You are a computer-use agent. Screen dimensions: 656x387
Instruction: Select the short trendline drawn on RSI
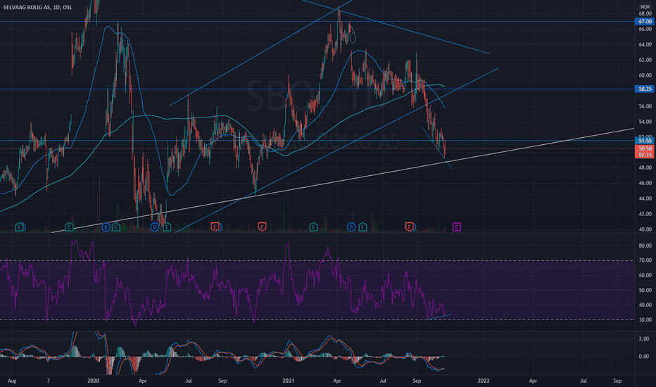click(439, 317)
